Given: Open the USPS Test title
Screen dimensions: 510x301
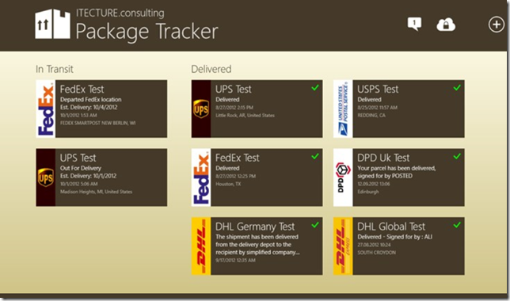Looking at the screenshot, I should click(378, 90).
